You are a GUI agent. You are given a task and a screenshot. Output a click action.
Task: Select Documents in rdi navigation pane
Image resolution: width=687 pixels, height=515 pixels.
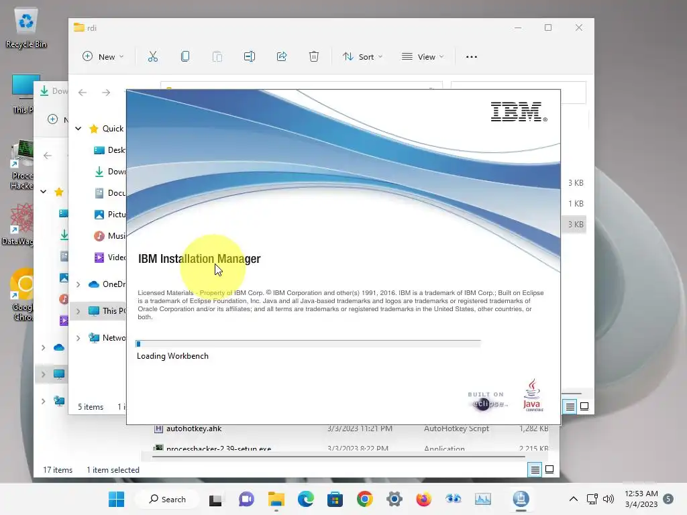(110, 193)
